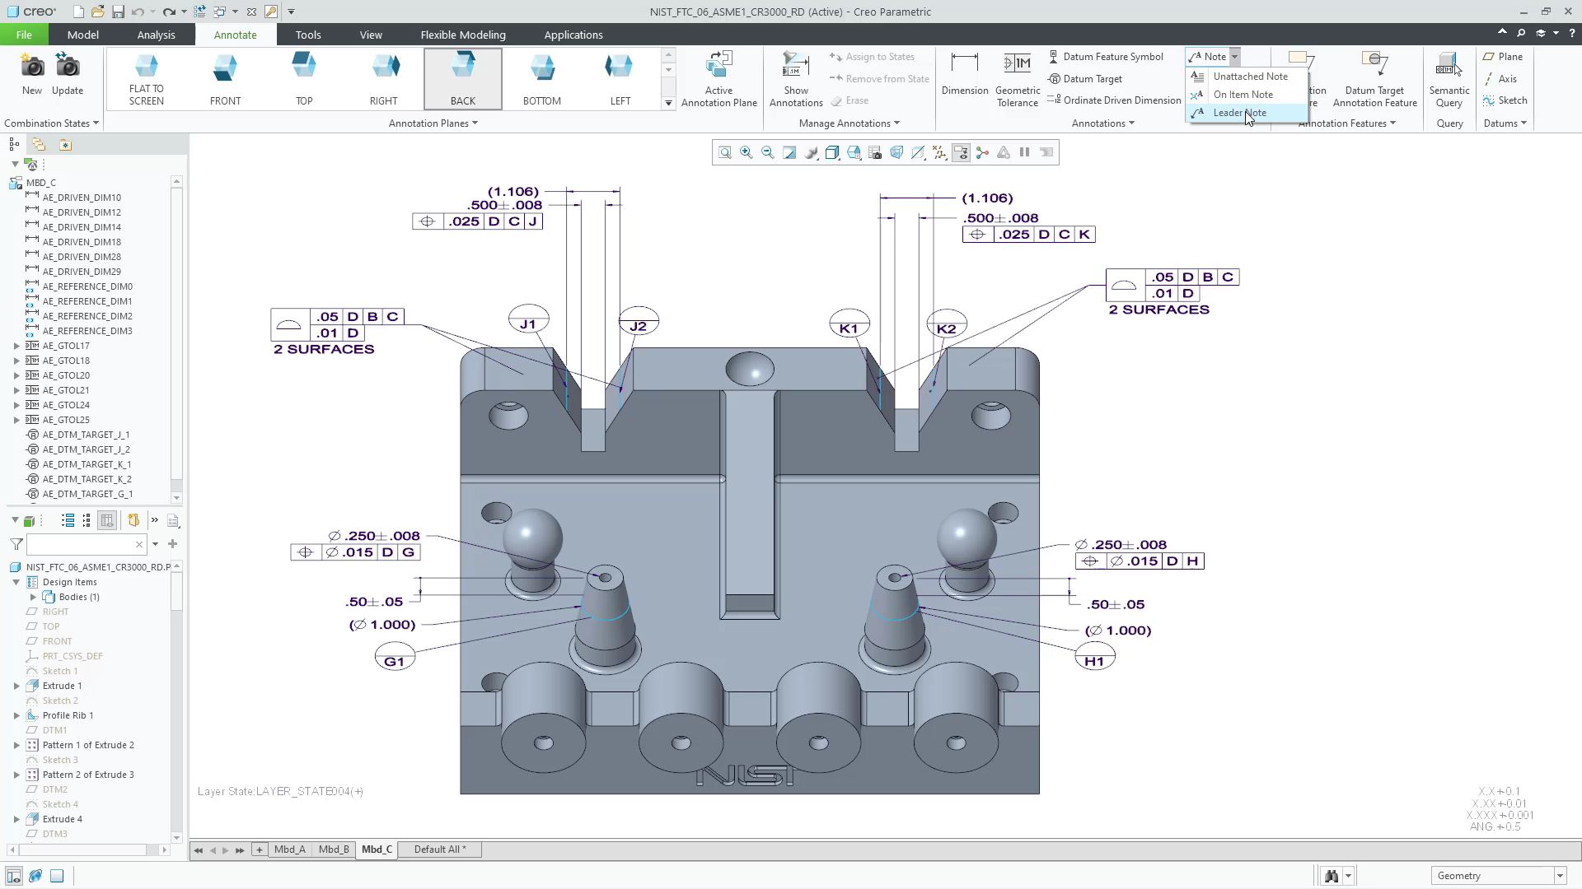Click the Plane datum button
The width and height of the screenshot is (1582, 889).
1503,57
